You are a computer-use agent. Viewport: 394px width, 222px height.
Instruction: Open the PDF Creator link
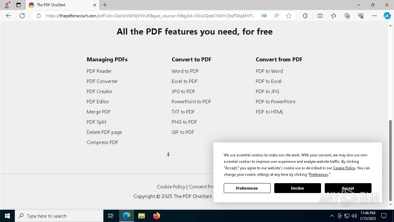(99, 91)
